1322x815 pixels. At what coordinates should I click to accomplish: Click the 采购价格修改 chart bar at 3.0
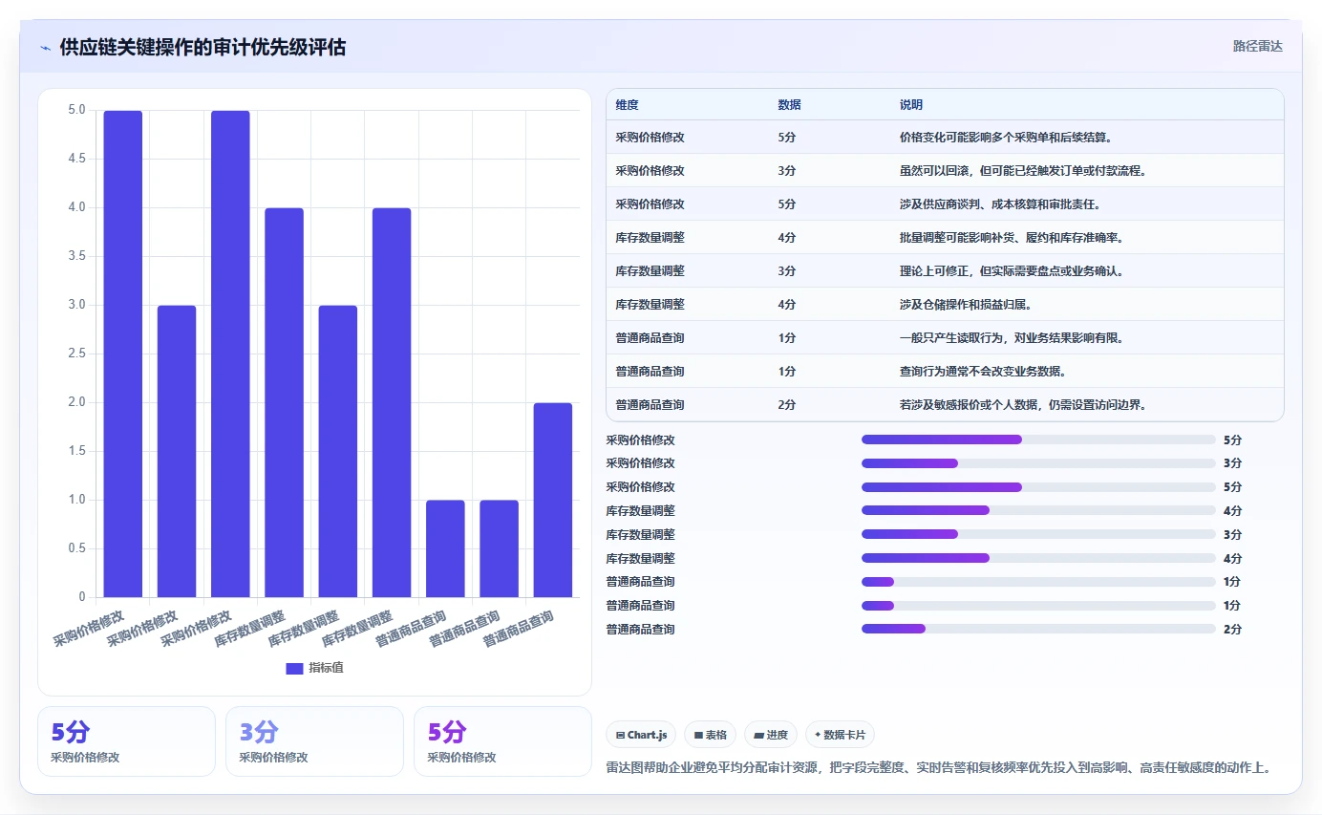[177, 452]
